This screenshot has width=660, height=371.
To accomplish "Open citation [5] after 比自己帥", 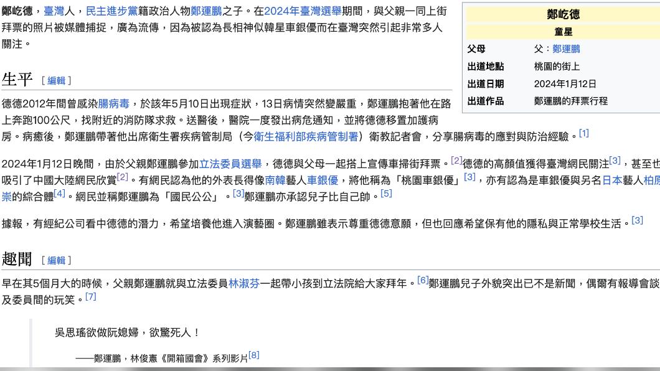I will tap(386, 194).
